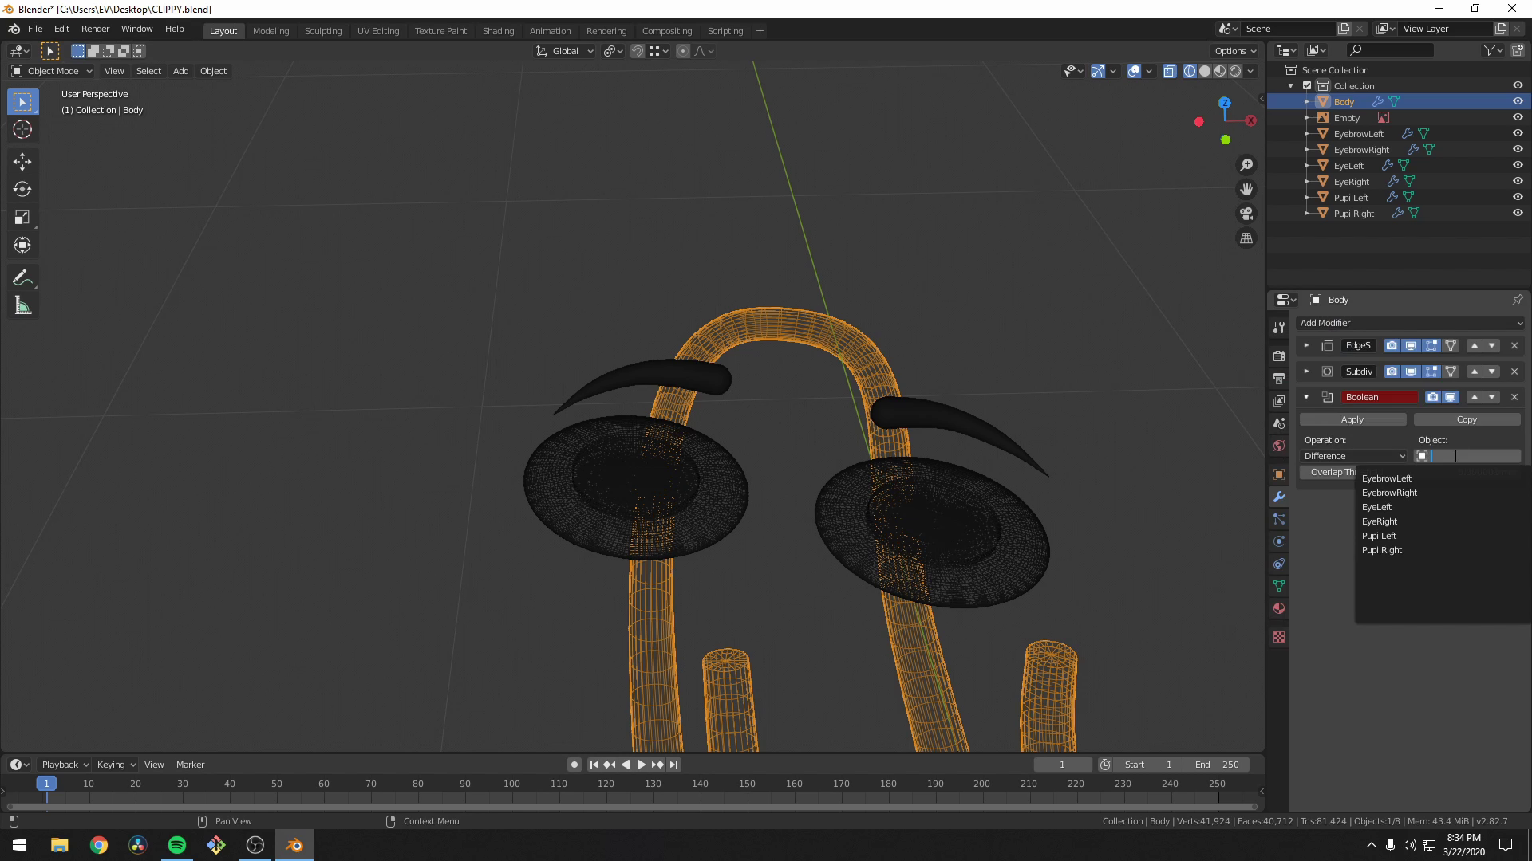Click the Apply button on Boolean modifier

tap(1353, 419)
